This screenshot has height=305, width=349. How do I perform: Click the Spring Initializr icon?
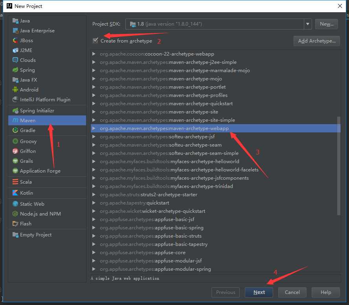tap(15, 110)
